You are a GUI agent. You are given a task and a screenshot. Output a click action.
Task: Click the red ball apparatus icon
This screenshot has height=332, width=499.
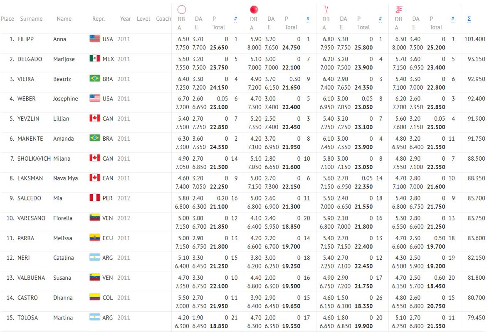(x=254, y=10)
